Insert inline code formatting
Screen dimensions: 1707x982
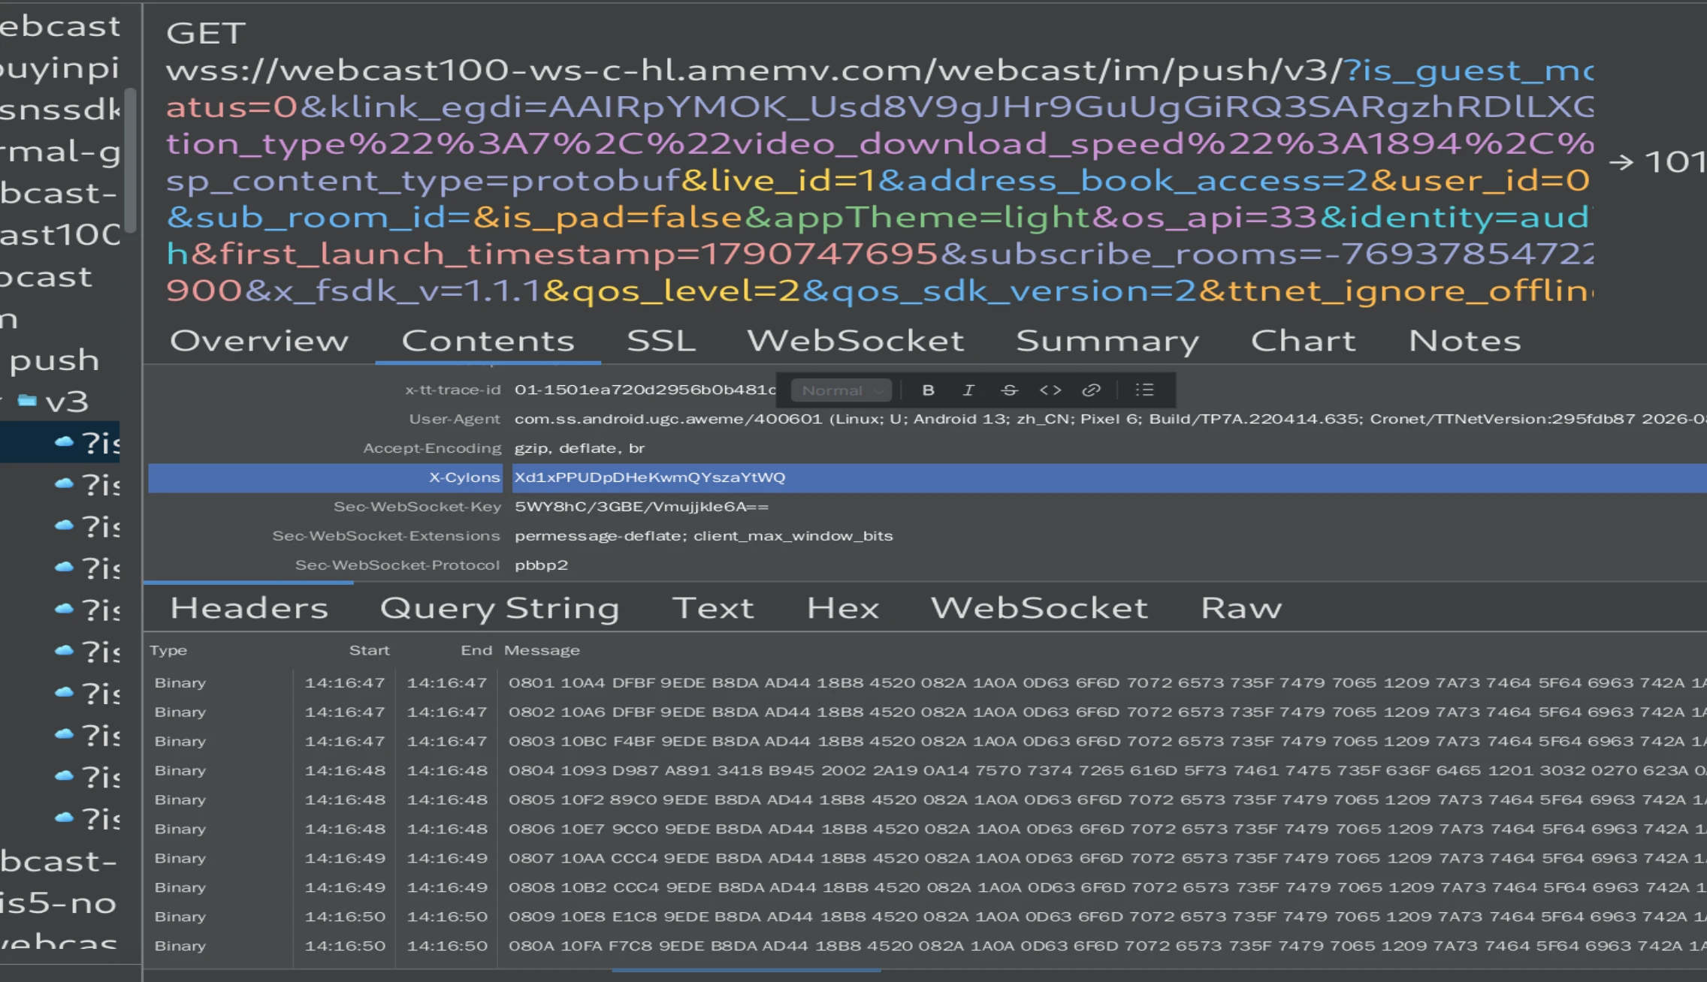pyautogui.click(x=1050, y=390)
